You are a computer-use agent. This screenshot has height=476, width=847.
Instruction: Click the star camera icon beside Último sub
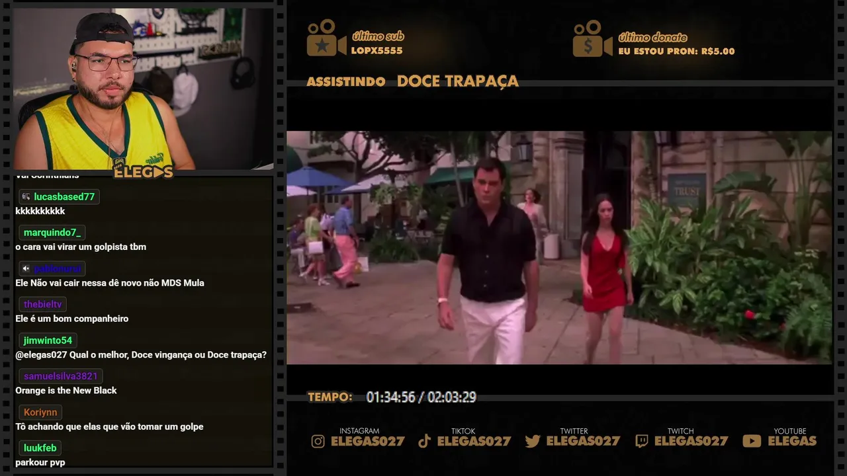pos(326,38)
